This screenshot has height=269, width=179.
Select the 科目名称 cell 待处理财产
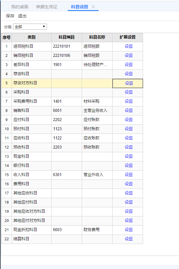(97, 65)
